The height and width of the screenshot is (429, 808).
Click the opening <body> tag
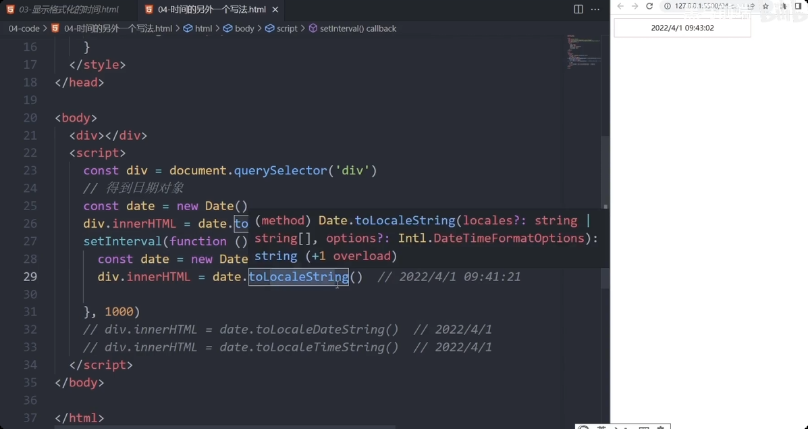click(x=76, y=118)
